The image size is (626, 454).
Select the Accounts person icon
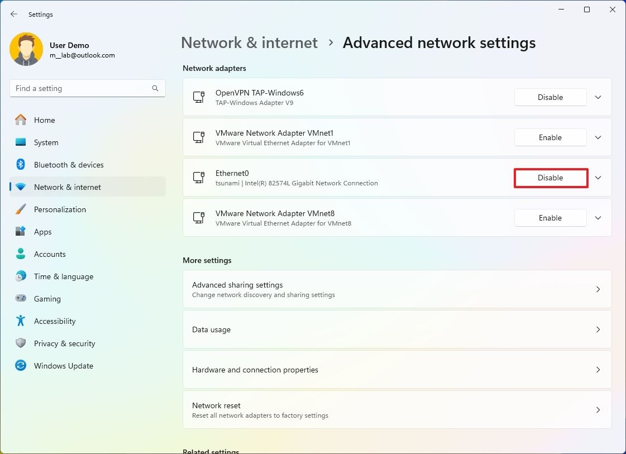21,254
